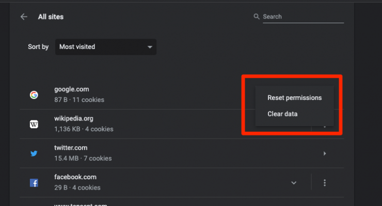The height and width of the screenshot is (206, 382).
Task: Click the wikipedia.org site name
Action: point(73,118)
